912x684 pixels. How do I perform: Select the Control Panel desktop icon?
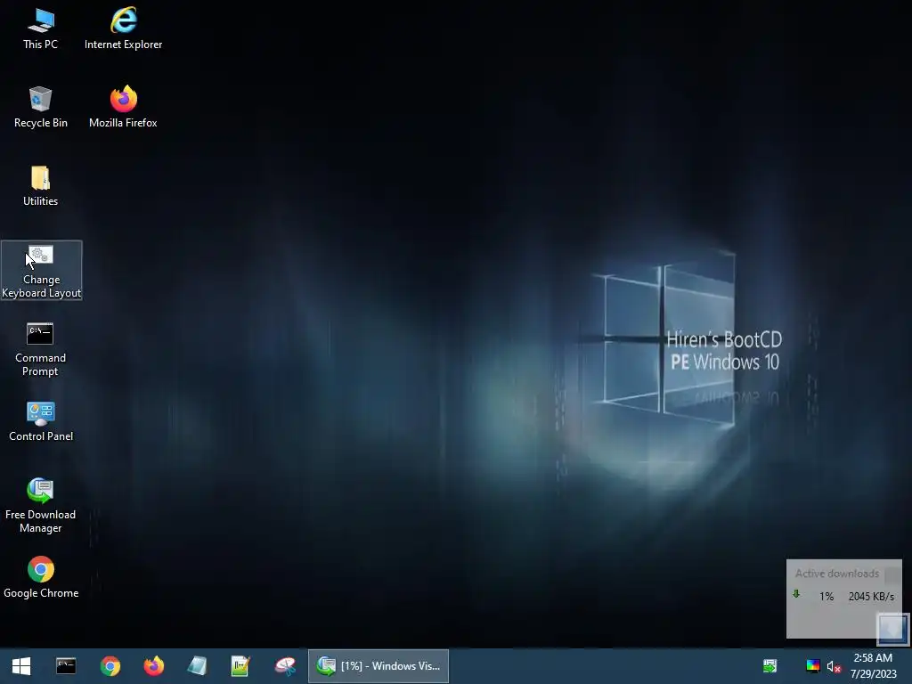41,421
